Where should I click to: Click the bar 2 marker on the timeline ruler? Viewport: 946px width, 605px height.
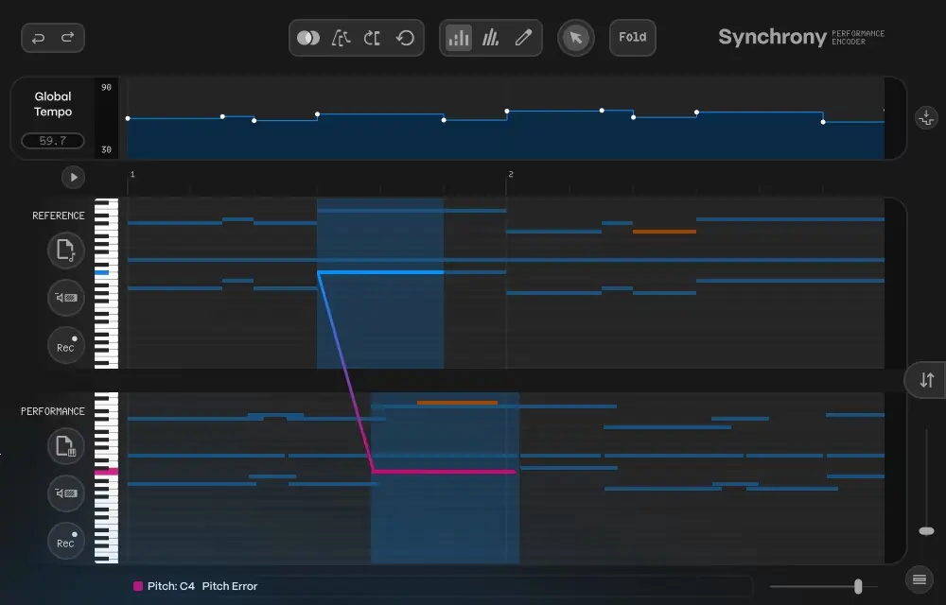tap(511, 174)
